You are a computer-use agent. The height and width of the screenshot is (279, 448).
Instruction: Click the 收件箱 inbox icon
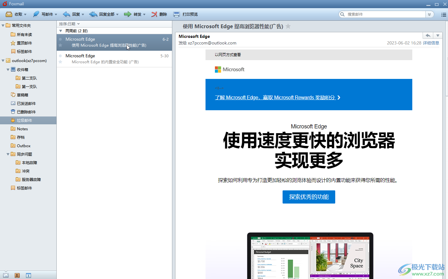pos(13,69)
